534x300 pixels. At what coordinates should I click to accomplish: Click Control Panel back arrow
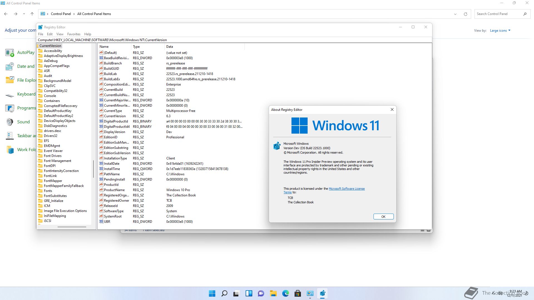6,14
